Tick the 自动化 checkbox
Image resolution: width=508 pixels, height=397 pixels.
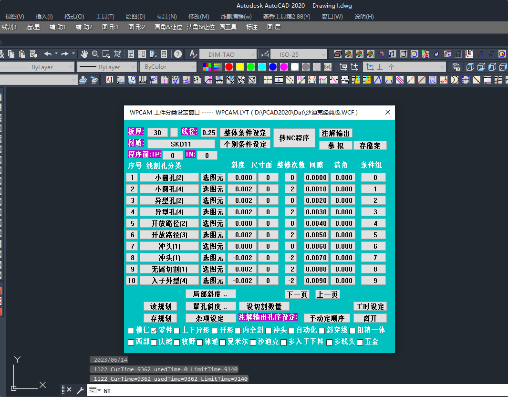pyautogui.click(x=291, y=331)
